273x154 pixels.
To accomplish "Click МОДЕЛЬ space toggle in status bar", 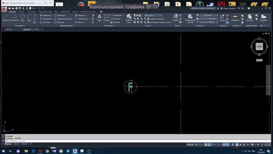I will click(190, 145).
